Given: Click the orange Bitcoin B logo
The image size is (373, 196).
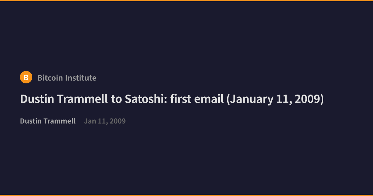Looking at the screenshot, I should coord(26,77).
